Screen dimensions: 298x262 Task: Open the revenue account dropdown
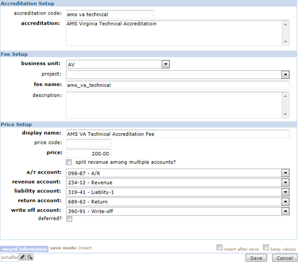tap(285, 182)
